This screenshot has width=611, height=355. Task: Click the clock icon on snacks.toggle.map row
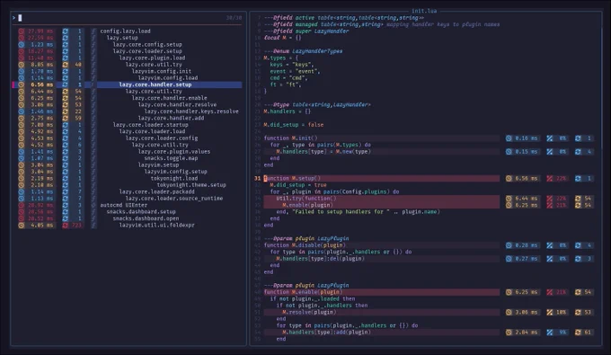click(x=21, y=158)
